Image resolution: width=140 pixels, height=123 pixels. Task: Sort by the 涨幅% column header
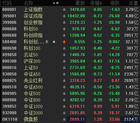tap(96, 3)
